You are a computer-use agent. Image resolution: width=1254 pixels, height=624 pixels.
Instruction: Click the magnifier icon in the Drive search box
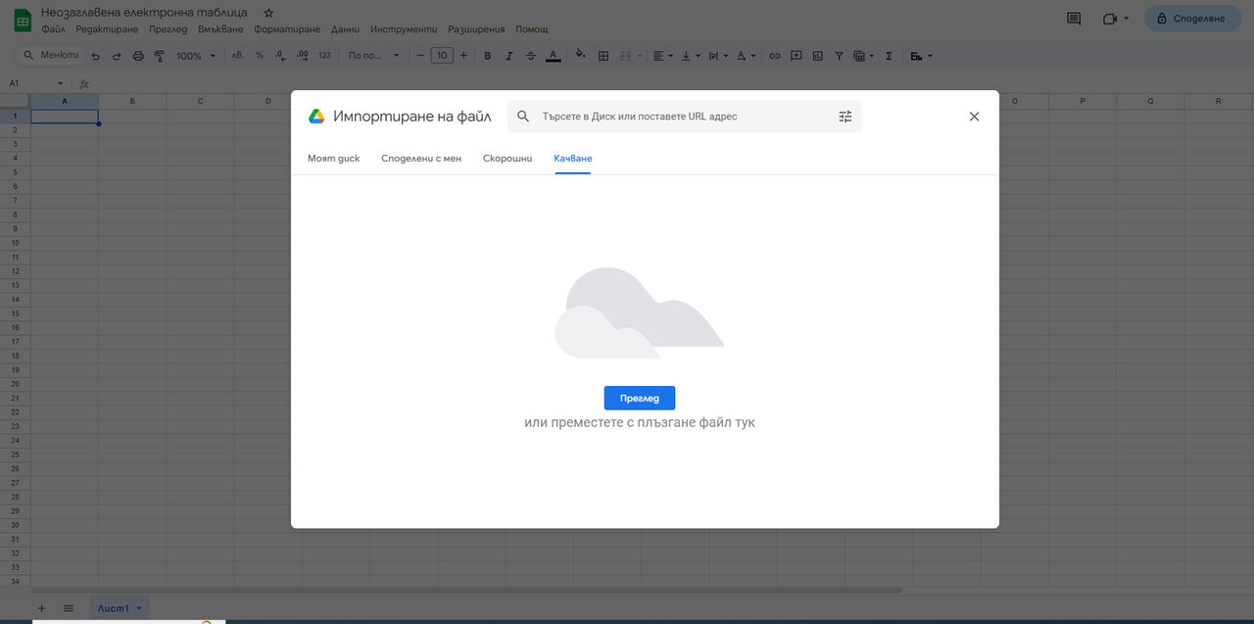coord(523,117)
